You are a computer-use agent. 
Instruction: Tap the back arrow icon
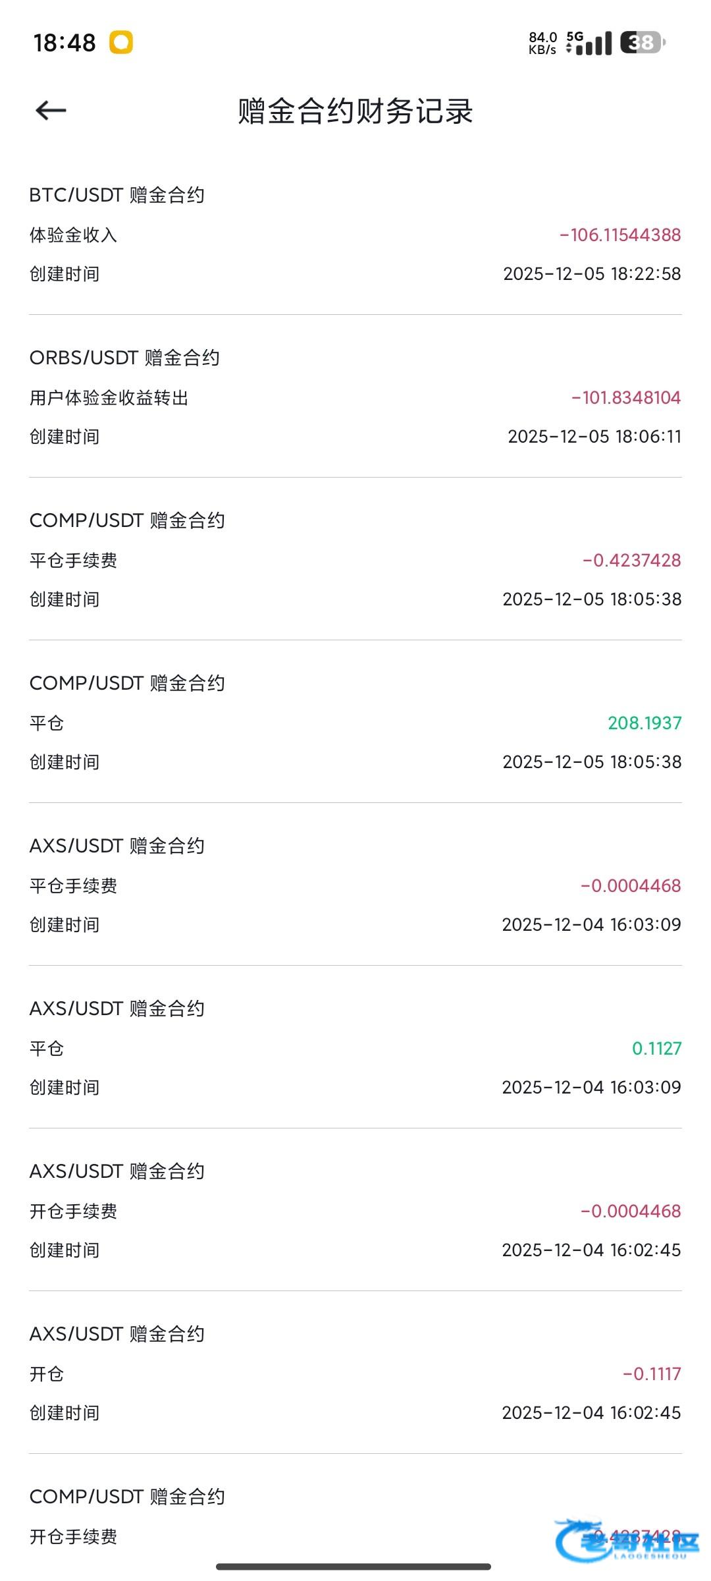51,111
